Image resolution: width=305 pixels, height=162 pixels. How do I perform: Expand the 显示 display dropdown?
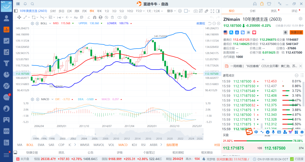pyautogui.click(x=171, y=11)
